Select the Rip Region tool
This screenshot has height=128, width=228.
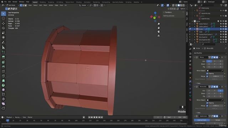click(x=3, y=108)
